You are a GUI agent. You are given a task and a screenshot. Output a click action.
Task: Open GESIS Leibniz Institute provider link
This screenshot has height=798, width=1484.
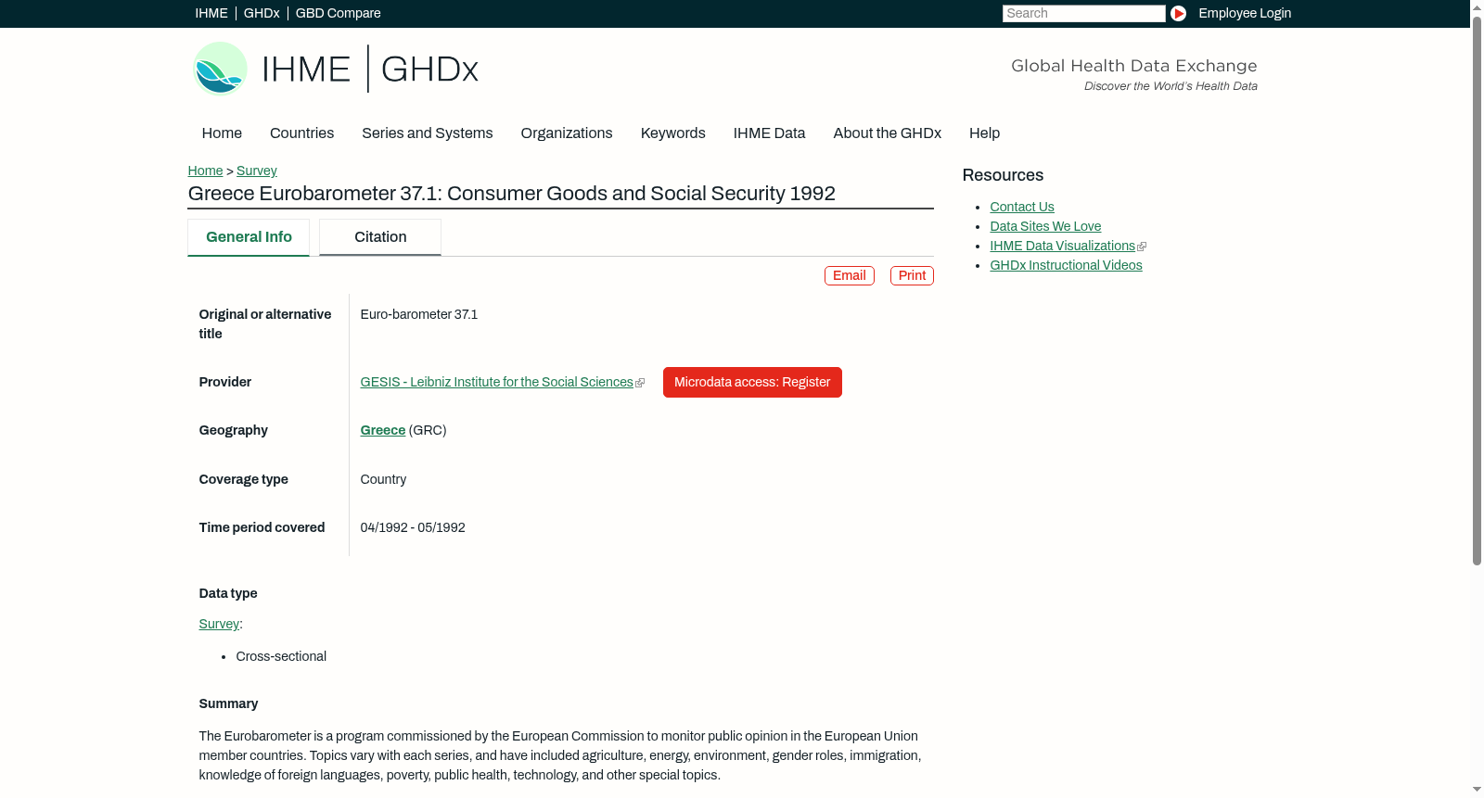[x=496, y=383]
